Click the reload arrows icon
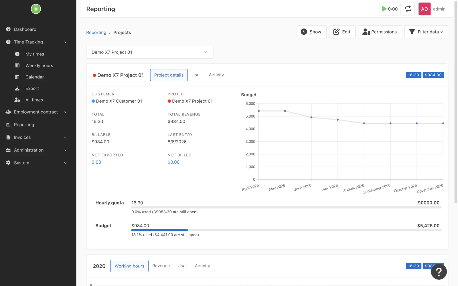The width and height of the screenshot is (458, 286). (x=408, y=9)
